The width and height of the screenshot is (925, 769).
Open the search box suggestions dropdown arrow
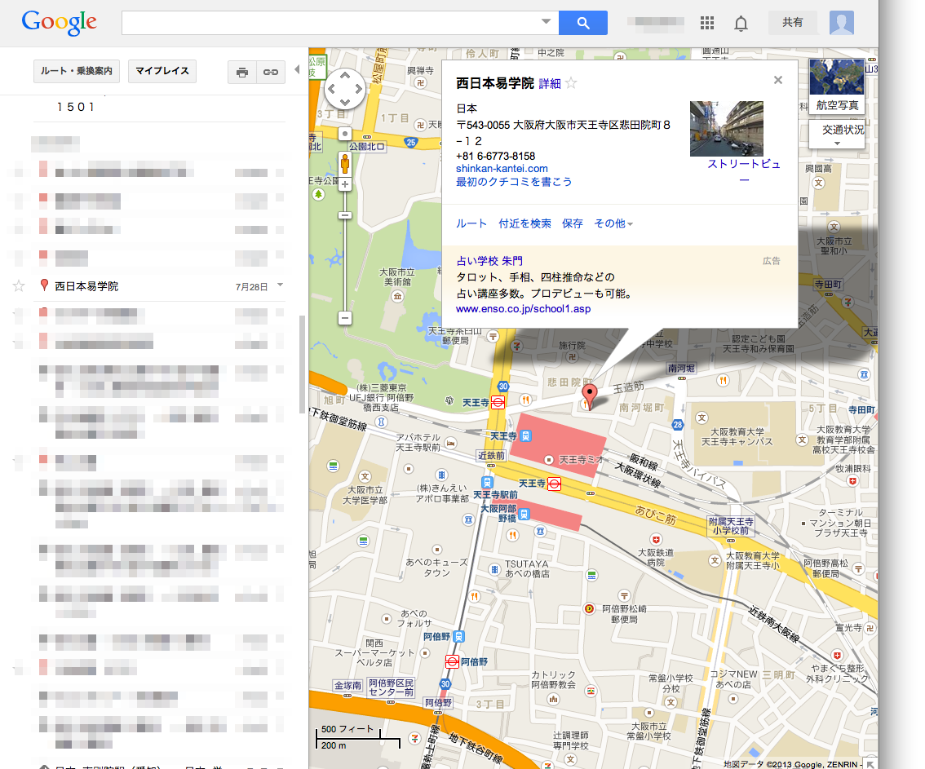tap(547, 22)
